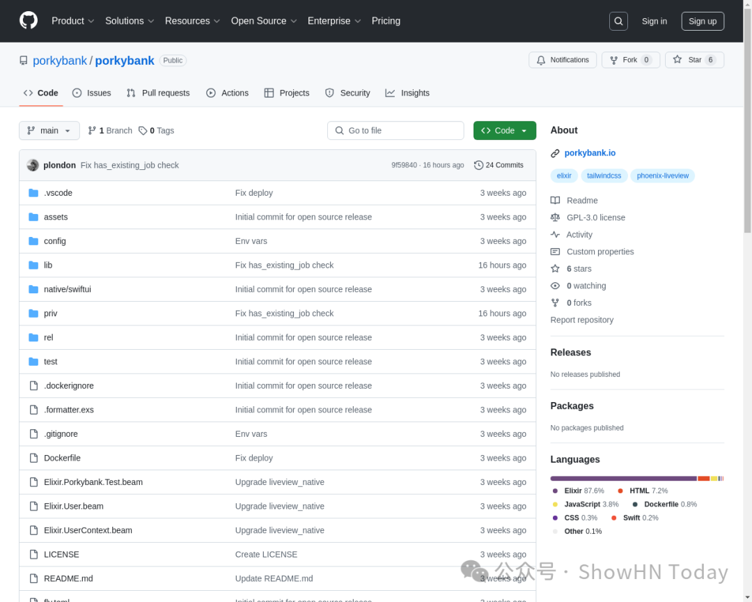The height and width of the screenshot is (602, 752).
Task: Expand the Enterprise menu
Action: click(x=334, y=21)
